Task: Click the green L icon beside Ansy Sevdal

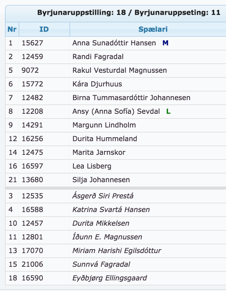Action: [168, 111]
